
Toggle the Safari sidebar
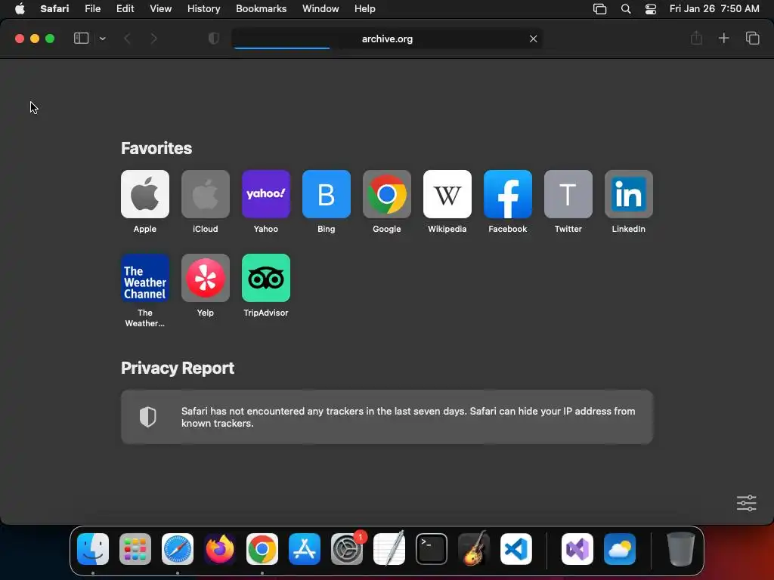pos(81,39)
